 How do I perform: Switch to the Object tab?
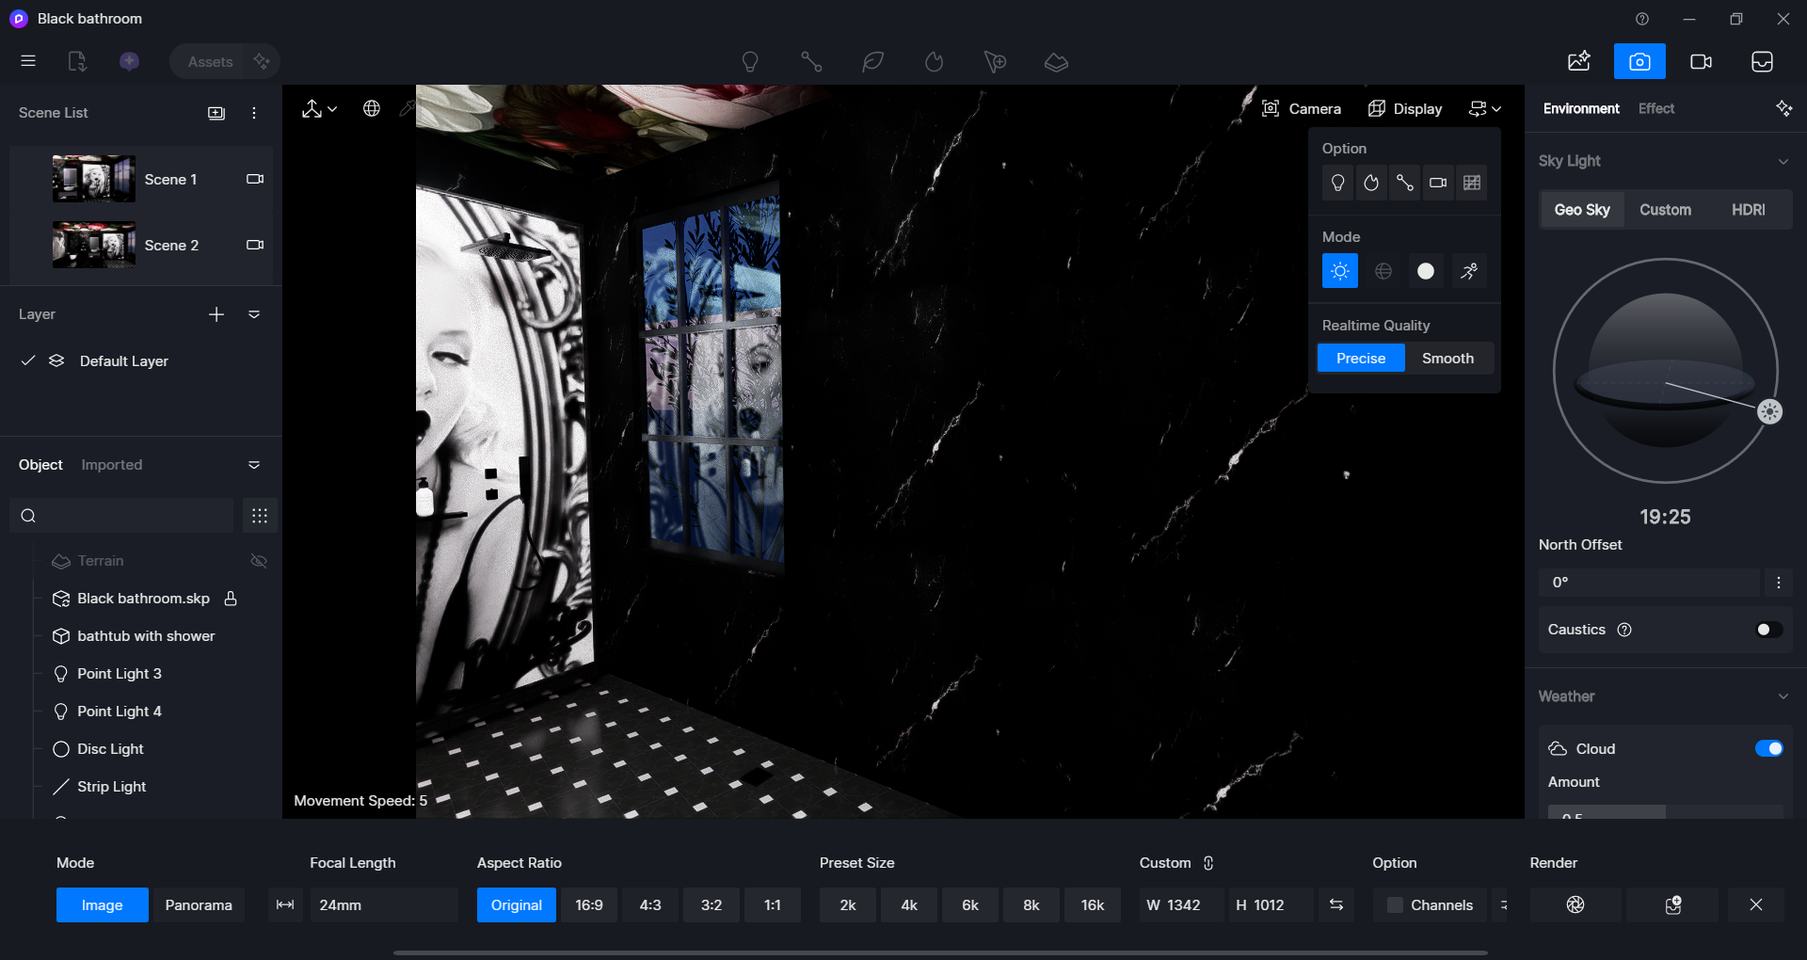pos(40,465)
